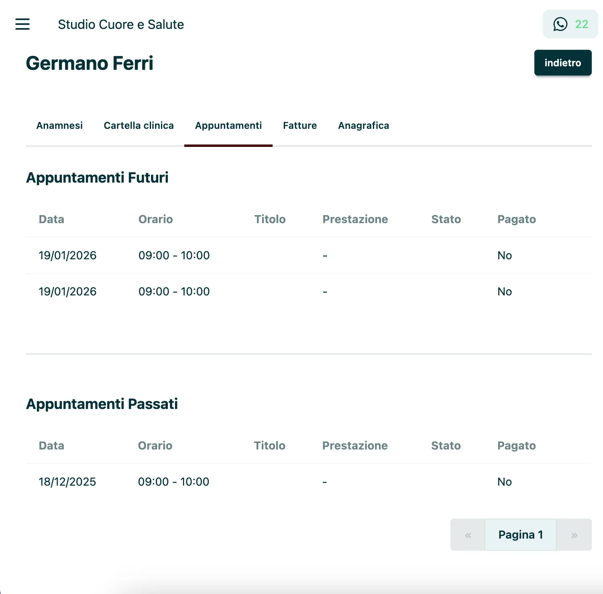
Task: Open second future appointment time 09:00 - 10:00
Action: pyautogui.click(x=174, y=291)
